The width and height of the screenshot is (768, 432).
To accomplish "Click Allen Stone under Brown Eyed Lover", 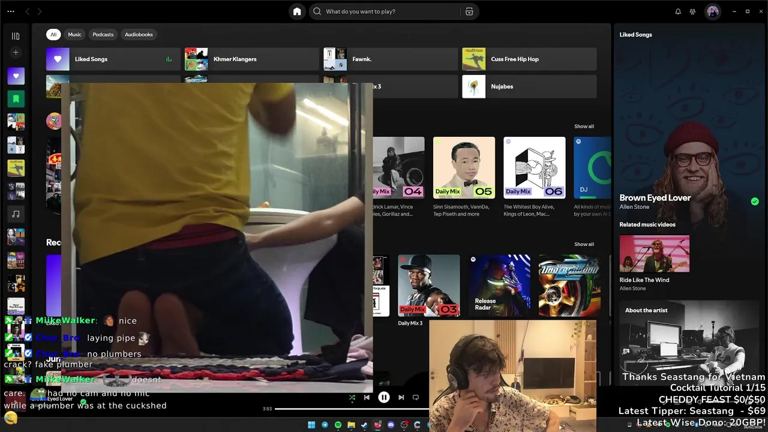I will [x=634, y=207].
